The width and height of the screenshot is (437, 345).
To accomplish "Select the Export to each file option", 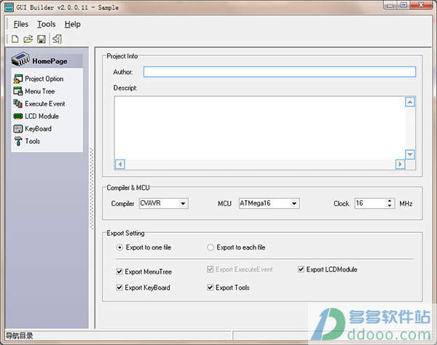I will [236, 247].
